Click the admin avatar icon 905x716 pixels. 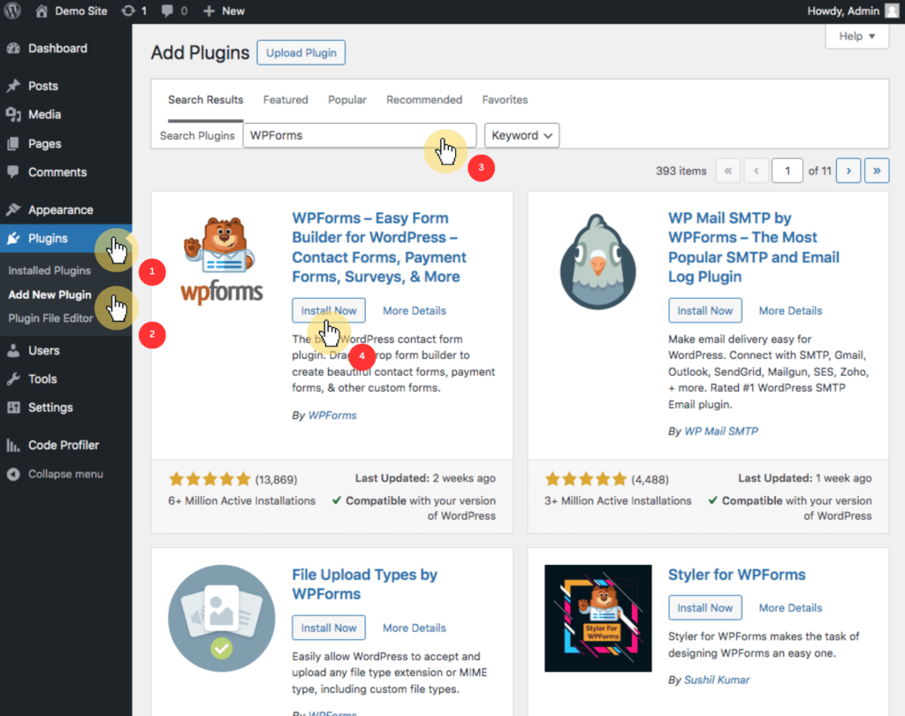(892, 11)
